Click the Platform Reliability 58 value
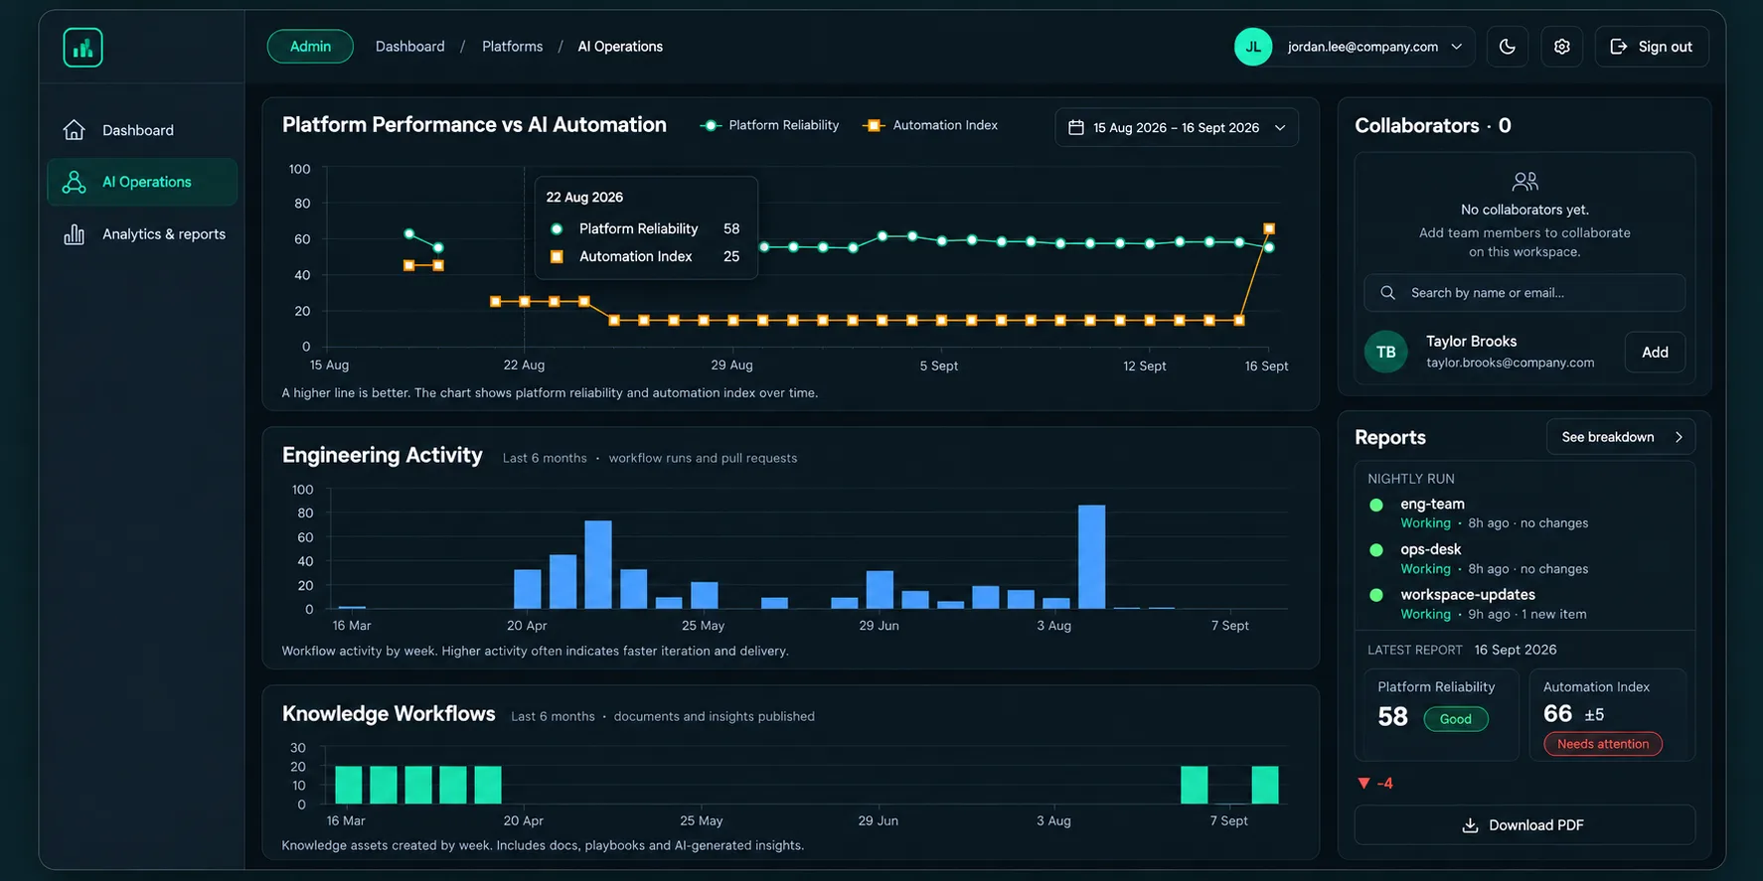Image resolution: width=1763 pixels, height=881 pixels. coord(1392,717)
